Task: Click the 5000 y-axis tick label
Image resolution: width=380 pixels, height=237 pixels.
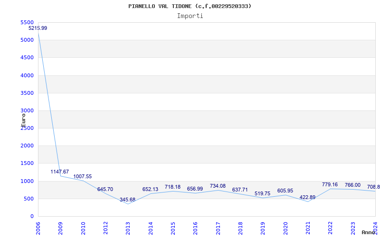Action: point(27,40)
